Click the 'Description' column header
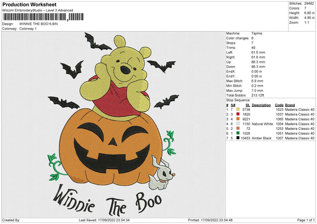Viewport: 317px width, 224px height. coord(261,105)
